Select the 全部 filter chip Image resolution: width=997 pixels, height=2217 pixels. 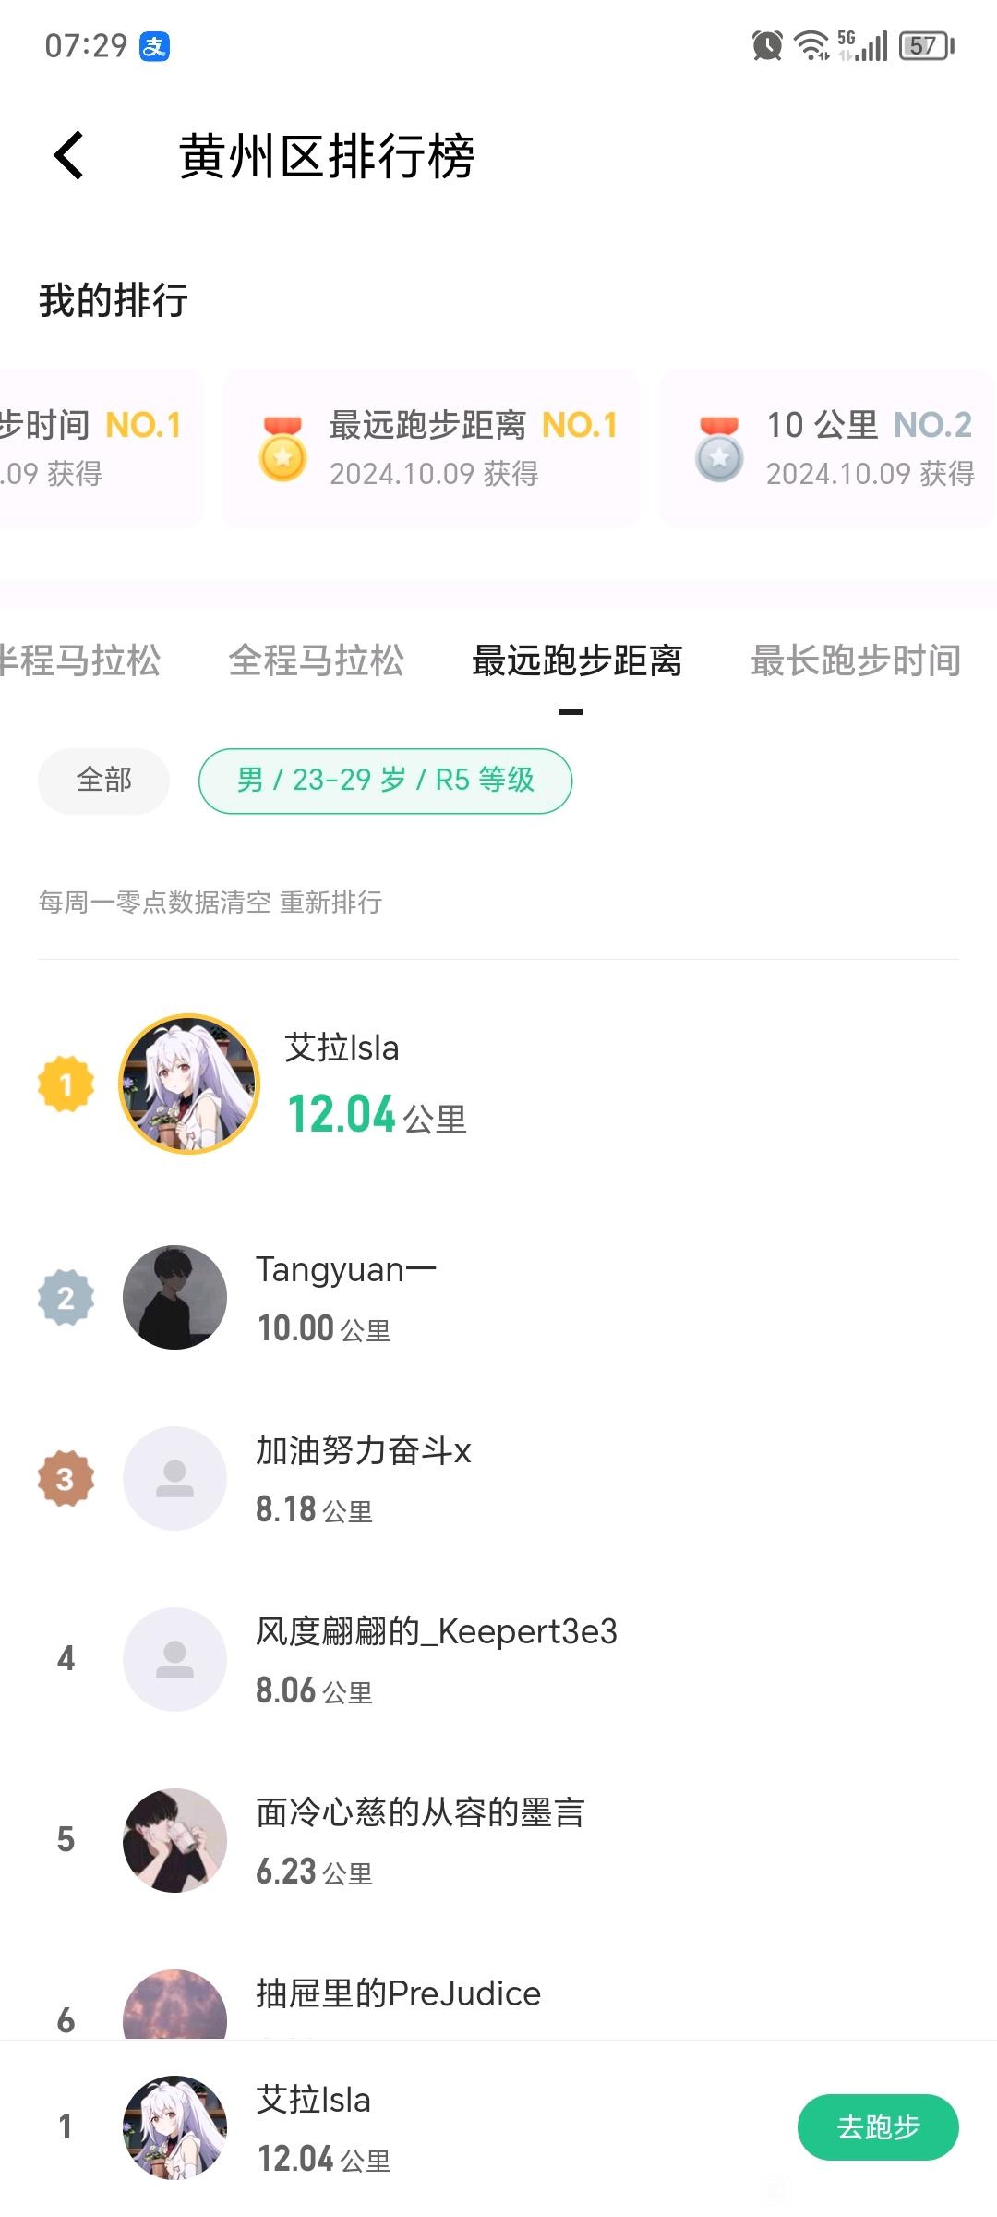(x=103, y=781)
